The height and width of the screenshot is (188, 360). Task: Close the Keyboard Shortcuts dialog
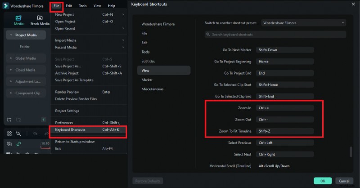coord(353,4)
